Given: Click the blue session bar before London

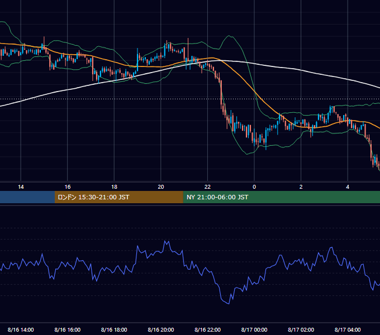Looking at the screenshot, I should (x=27, y=197).
